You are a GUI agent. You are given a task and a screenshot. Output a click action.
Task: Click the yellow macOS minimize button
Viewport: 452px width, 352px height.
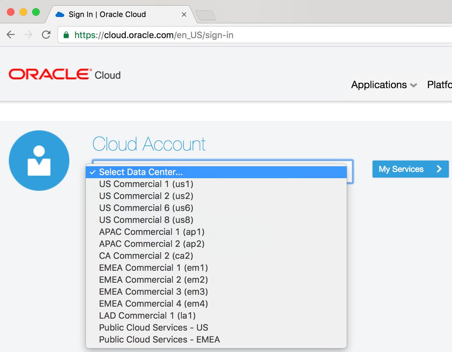(x=23, y=12)
